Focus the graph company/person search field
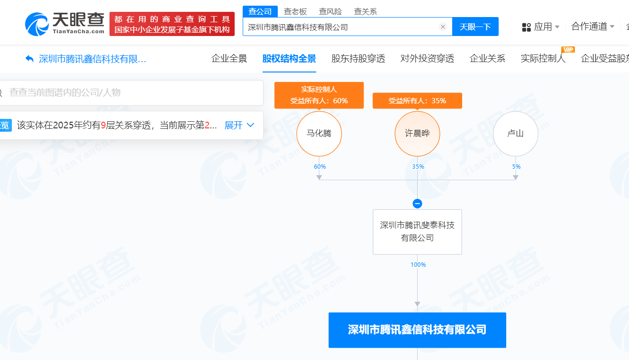Viewport: 629px width, 360px height. click(133, 93)
